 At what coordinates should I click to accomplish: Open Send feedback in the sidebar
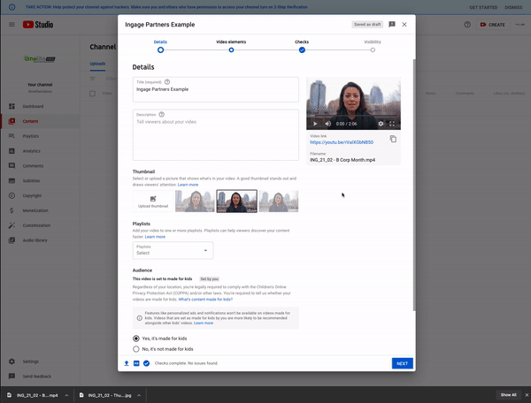click(40, 376)
